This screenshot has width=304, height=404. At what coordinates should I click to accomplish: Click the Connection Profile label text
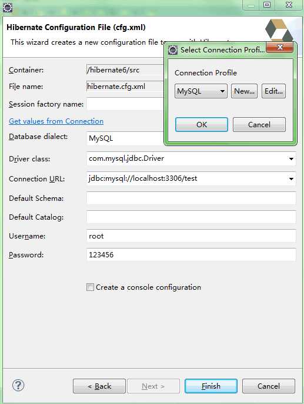click(205, 73)
